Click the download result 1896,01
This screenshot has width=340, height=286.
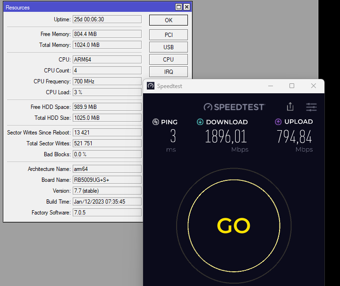pos(226,136)
